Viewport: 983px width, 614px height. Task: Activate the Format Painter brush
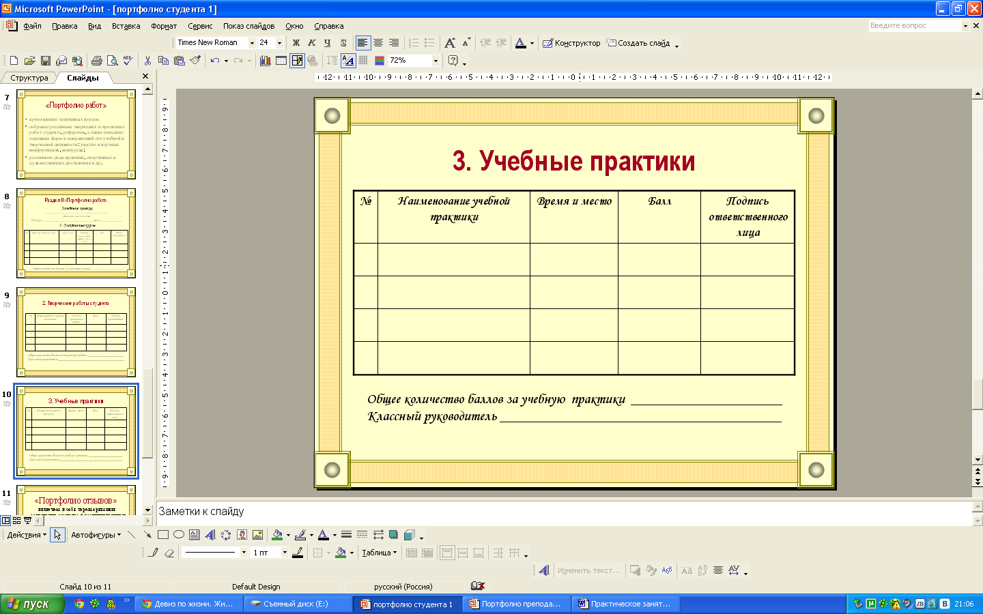coord(195,61)
